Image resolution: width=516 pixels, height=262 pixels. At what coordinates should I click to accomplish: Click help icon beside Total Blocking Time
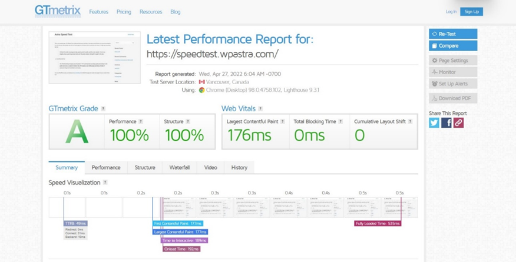tap(340, 121)
